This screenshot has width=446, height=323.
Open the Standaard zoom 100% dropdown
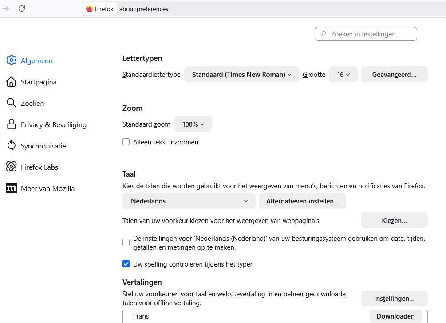click(x=193, y=124)
